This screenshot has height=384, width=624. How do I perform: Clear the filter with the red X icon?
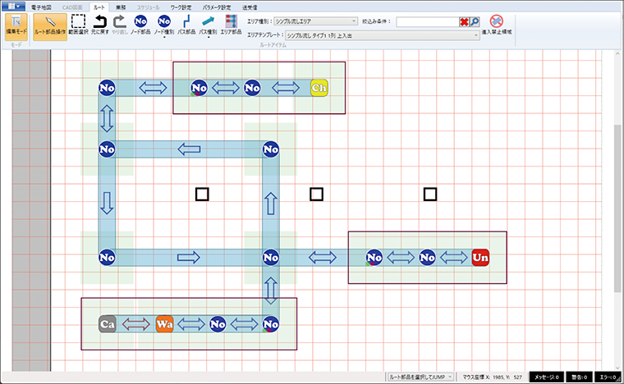(465, 21)
